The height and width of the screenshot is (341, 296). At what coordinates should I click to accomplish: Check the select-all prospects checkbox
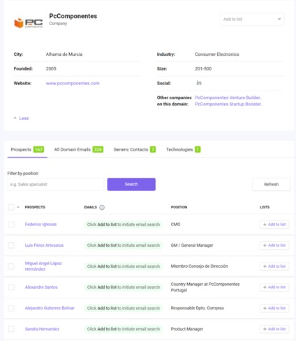11,207
